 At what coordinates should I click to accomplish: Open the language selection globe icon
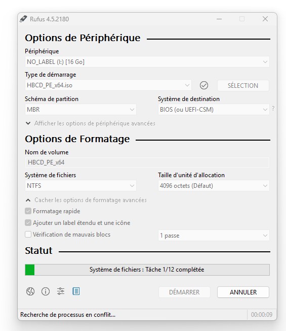point(30,291)
